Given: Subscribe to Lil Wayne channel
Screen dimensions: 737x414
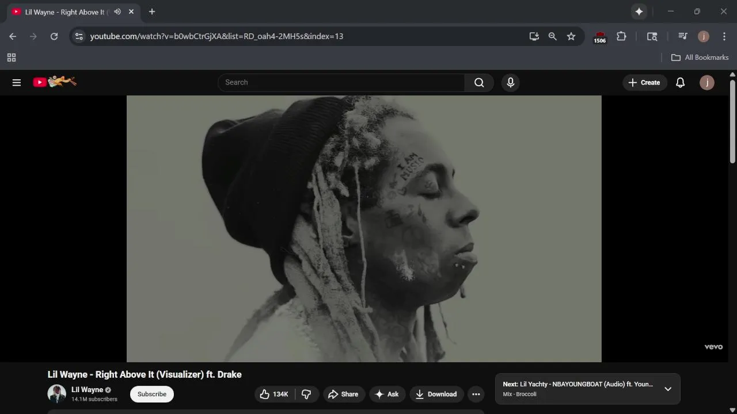Looking at the screenshot, I should (x=152, y=394).
